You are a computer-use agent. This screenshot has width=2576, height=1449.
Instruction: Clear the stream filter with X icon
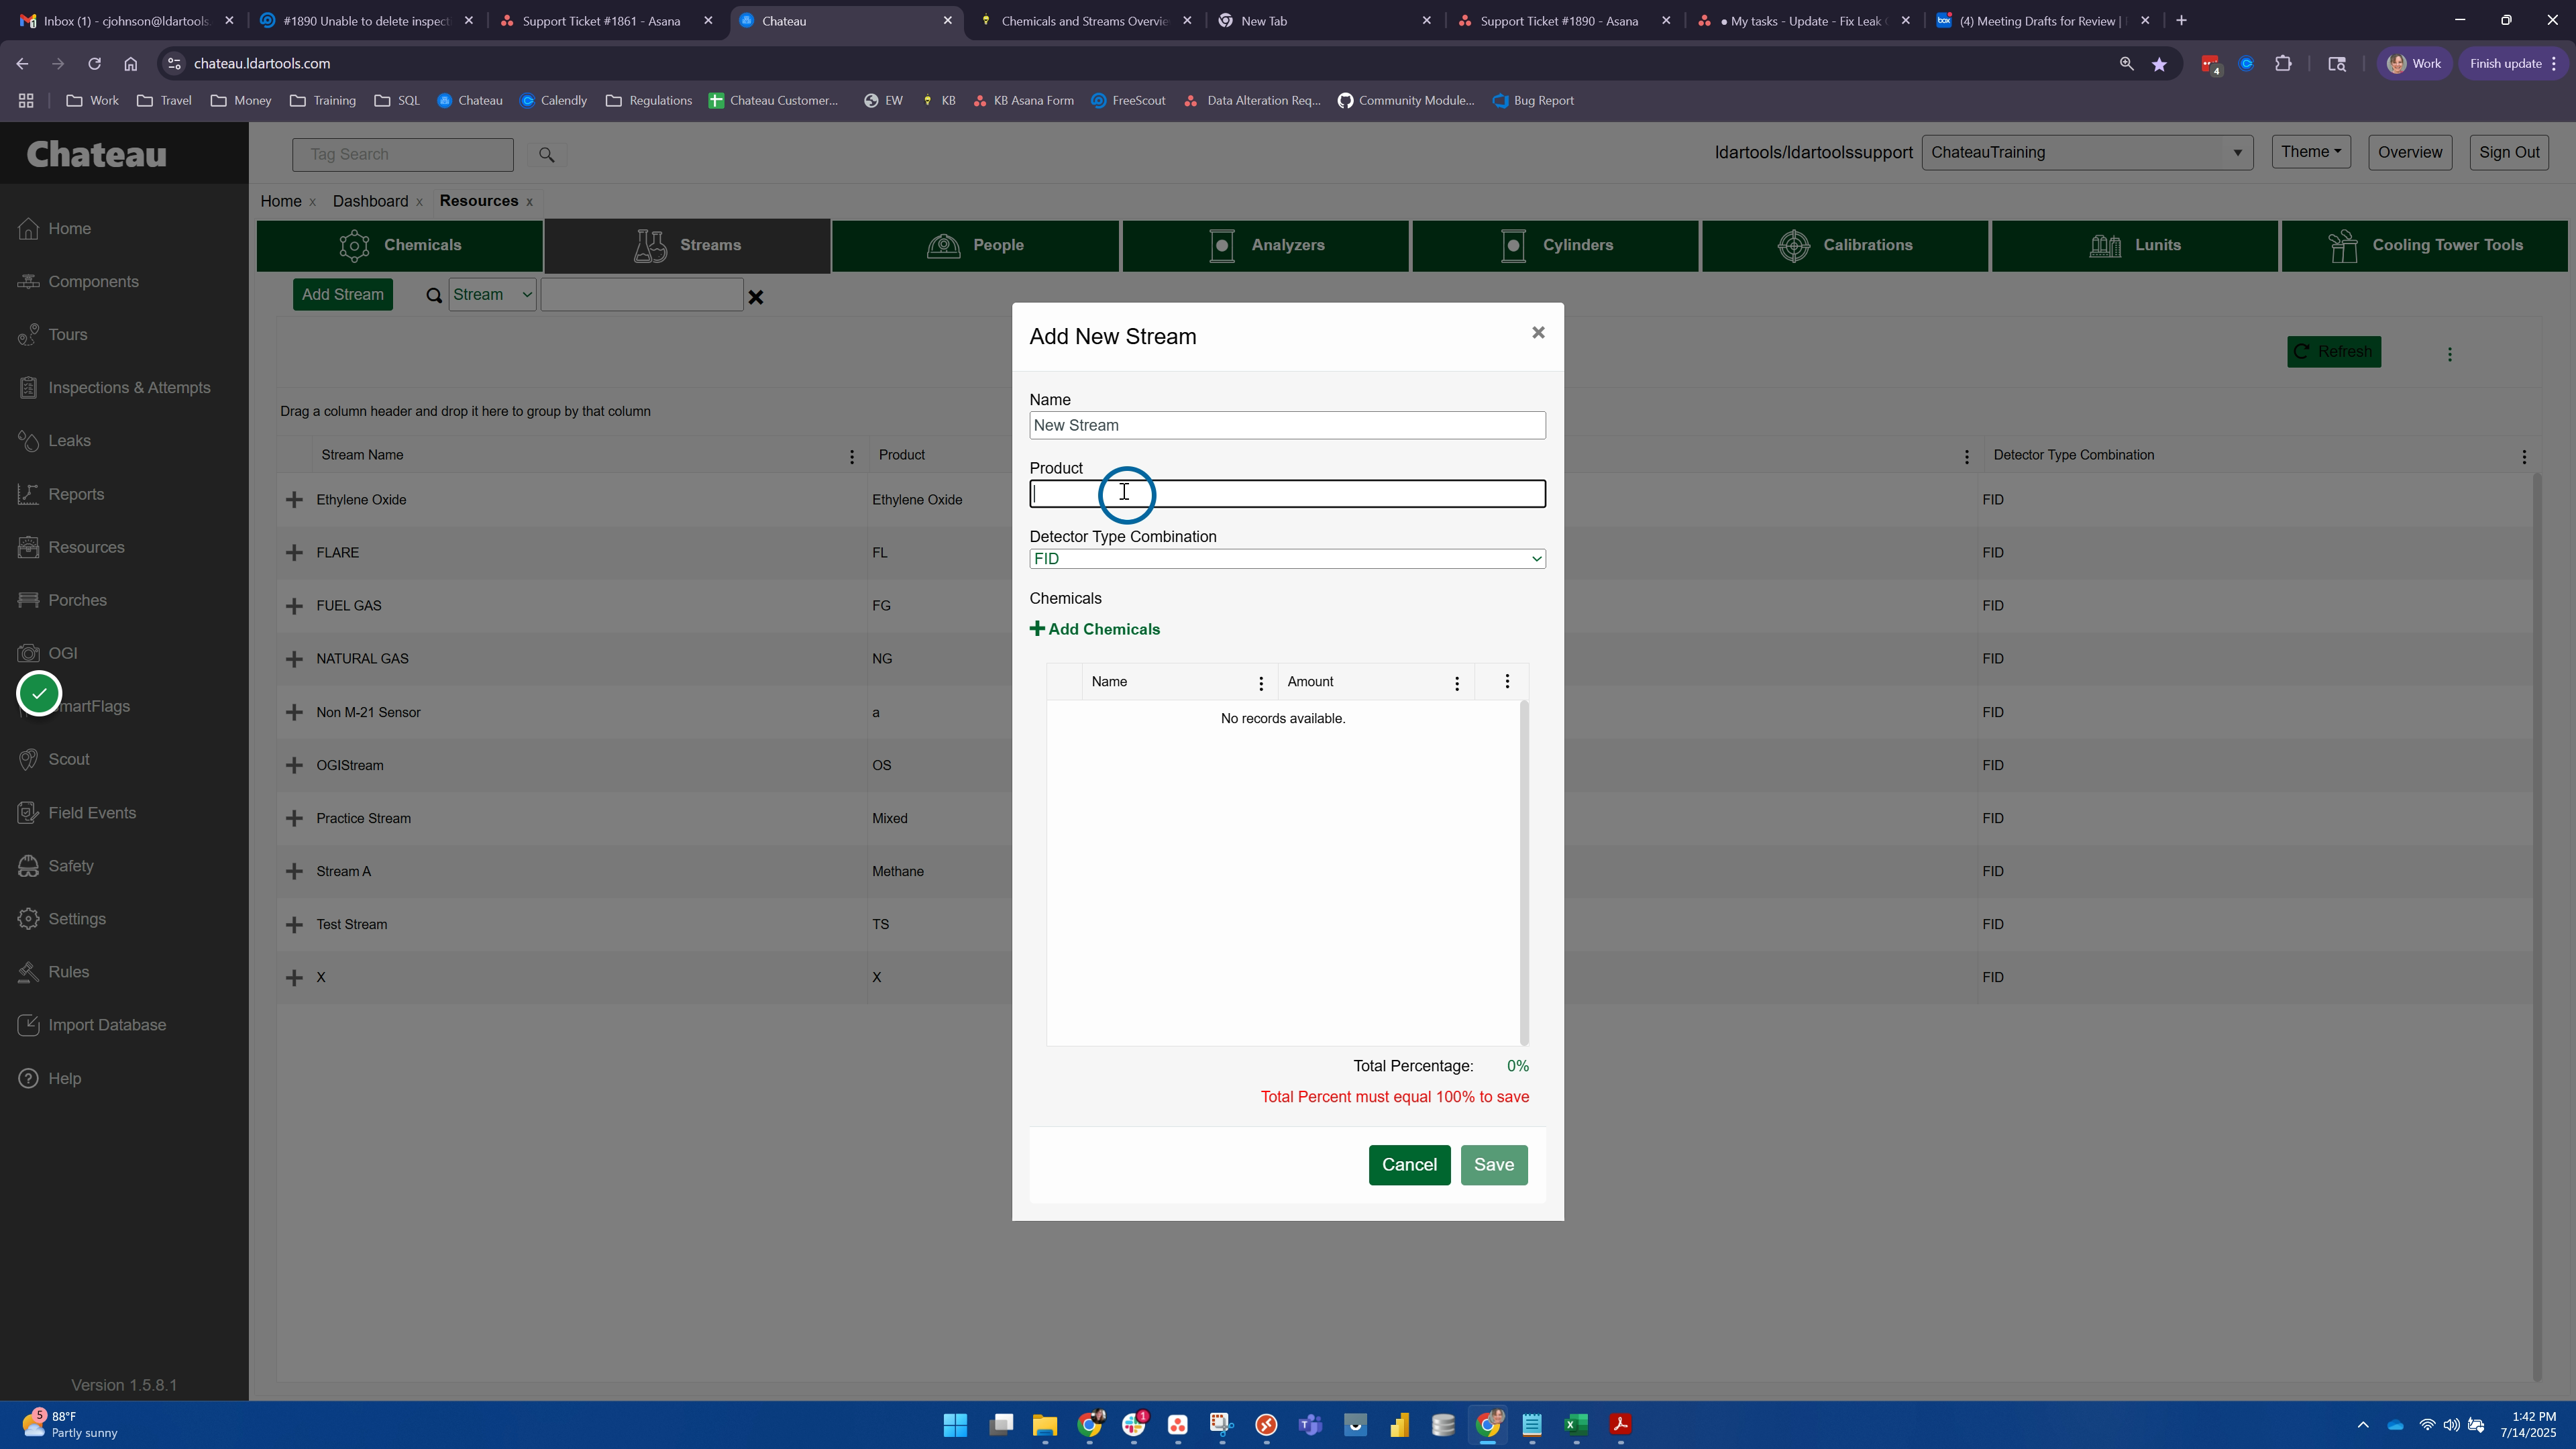pos(756,297)
